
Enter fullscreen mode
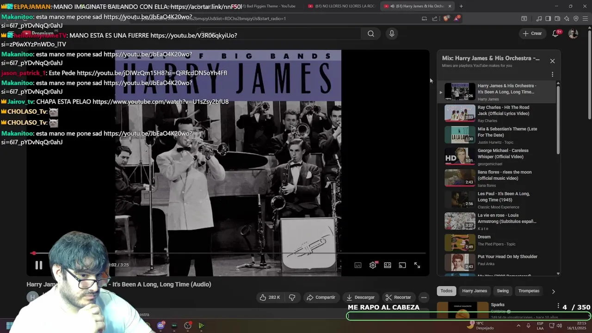tap(417, 265)
